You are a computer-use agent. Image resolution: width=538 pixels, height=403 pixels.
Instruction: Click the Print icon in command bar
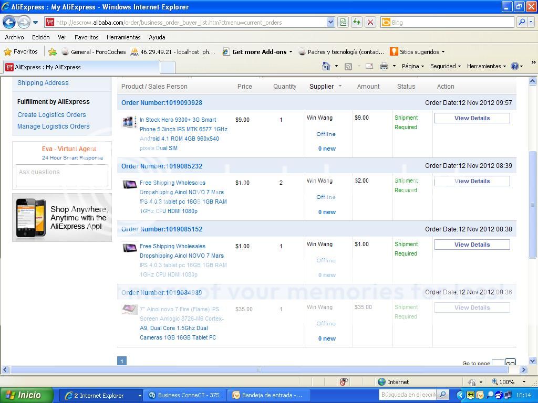tap(384, 66)
